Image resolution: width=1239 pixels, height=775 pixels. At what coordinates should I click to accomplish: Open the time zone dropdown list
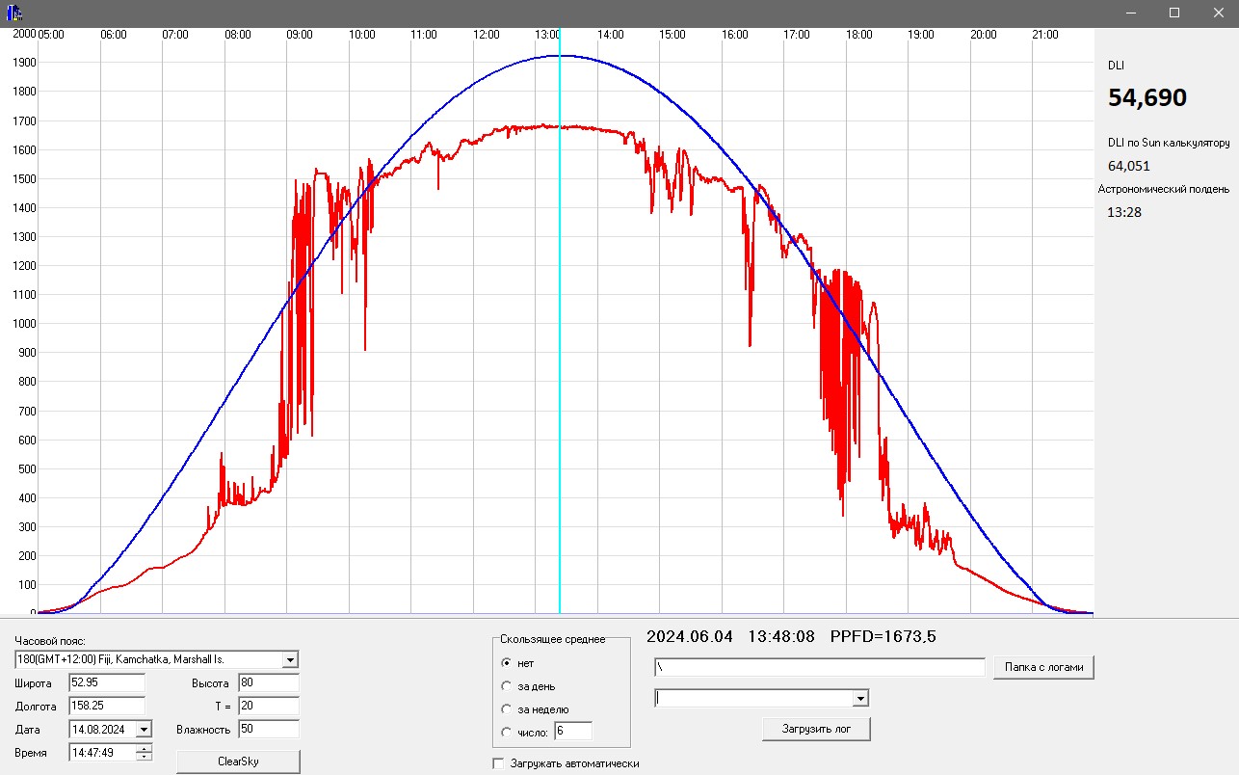[289, 660]
